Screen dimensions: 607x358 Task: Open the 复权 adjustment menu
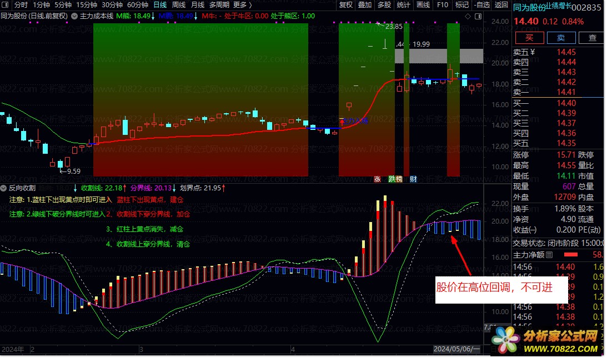point(345,5)
